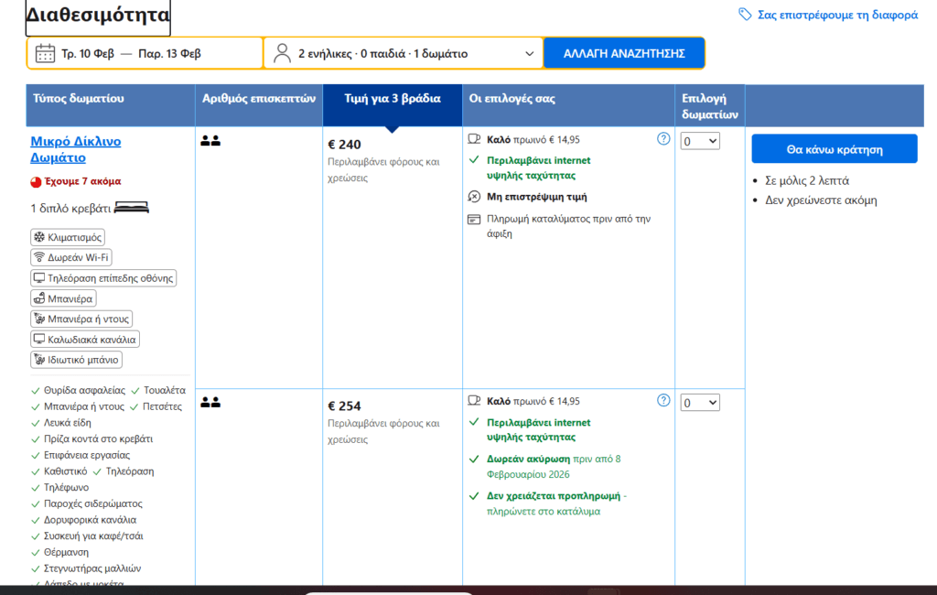Click the guests person icon

tap(282, 53)
